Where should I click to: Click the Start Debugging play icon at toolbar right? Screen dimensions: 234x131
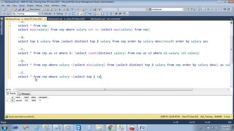click(208, 9)
